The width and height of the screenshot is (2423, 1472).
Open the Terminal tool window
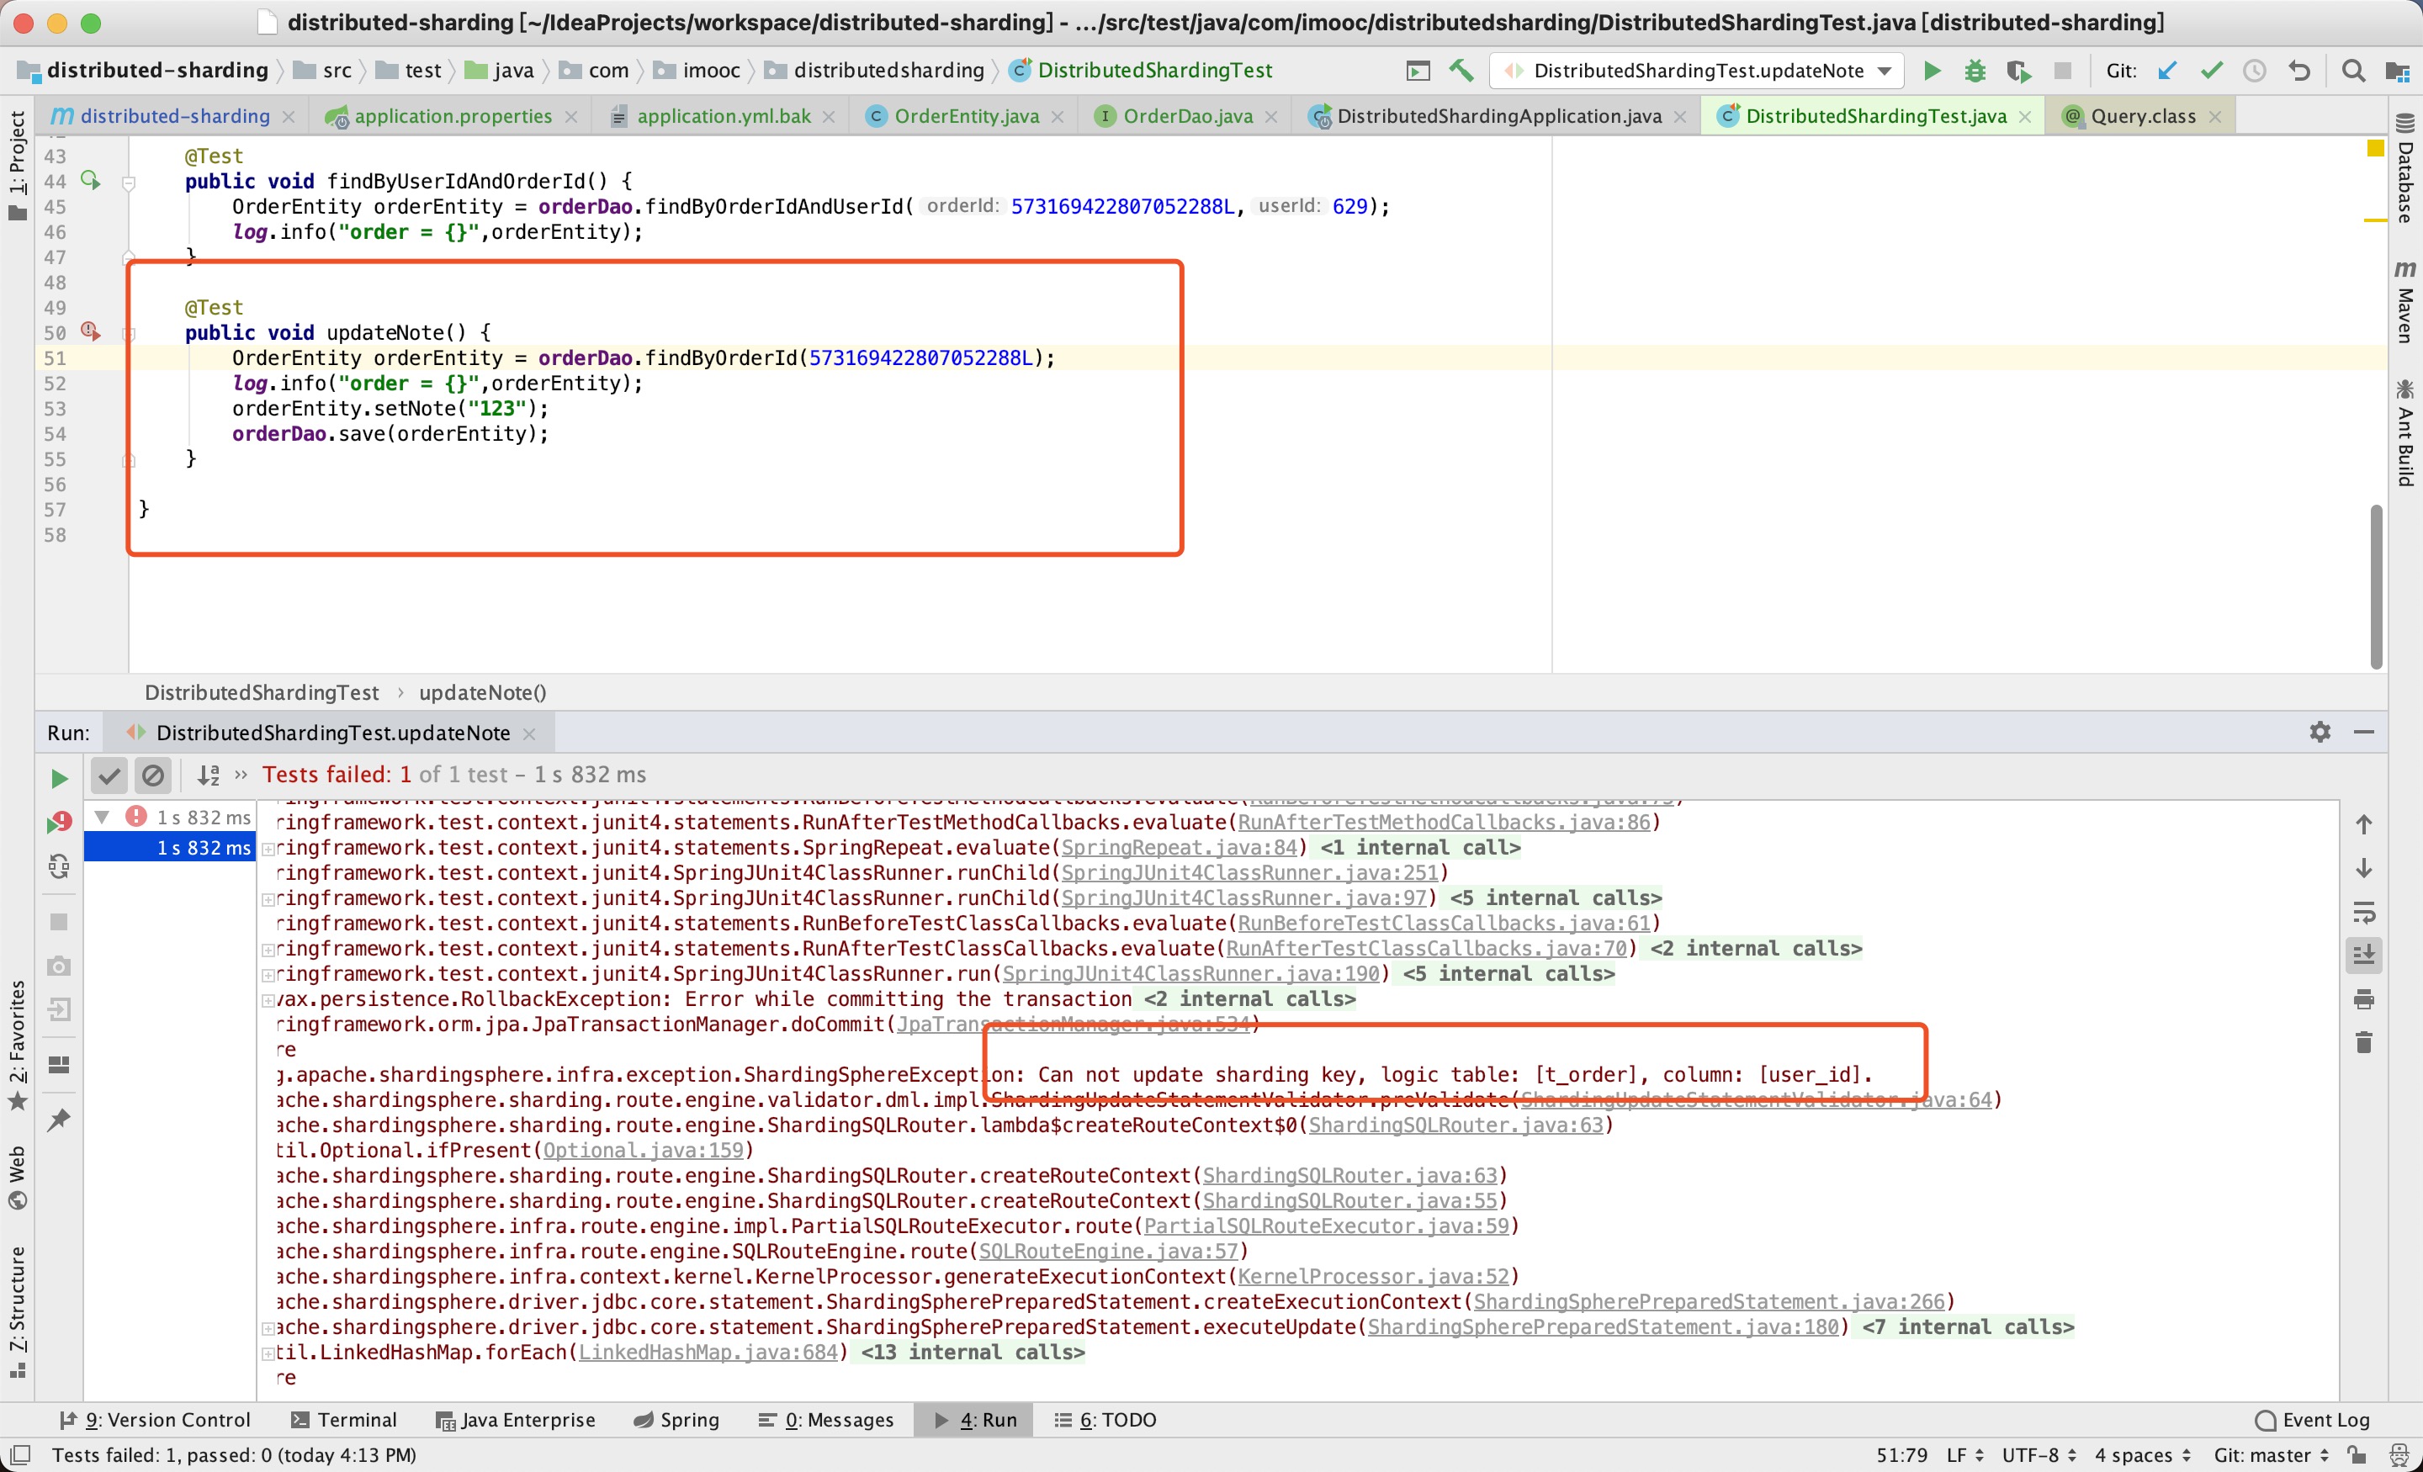click(344, 1419)
